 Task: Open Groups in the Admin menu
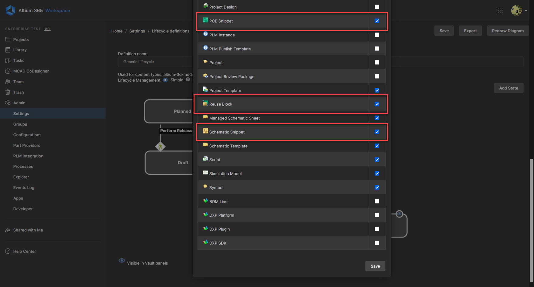(20, 124)
